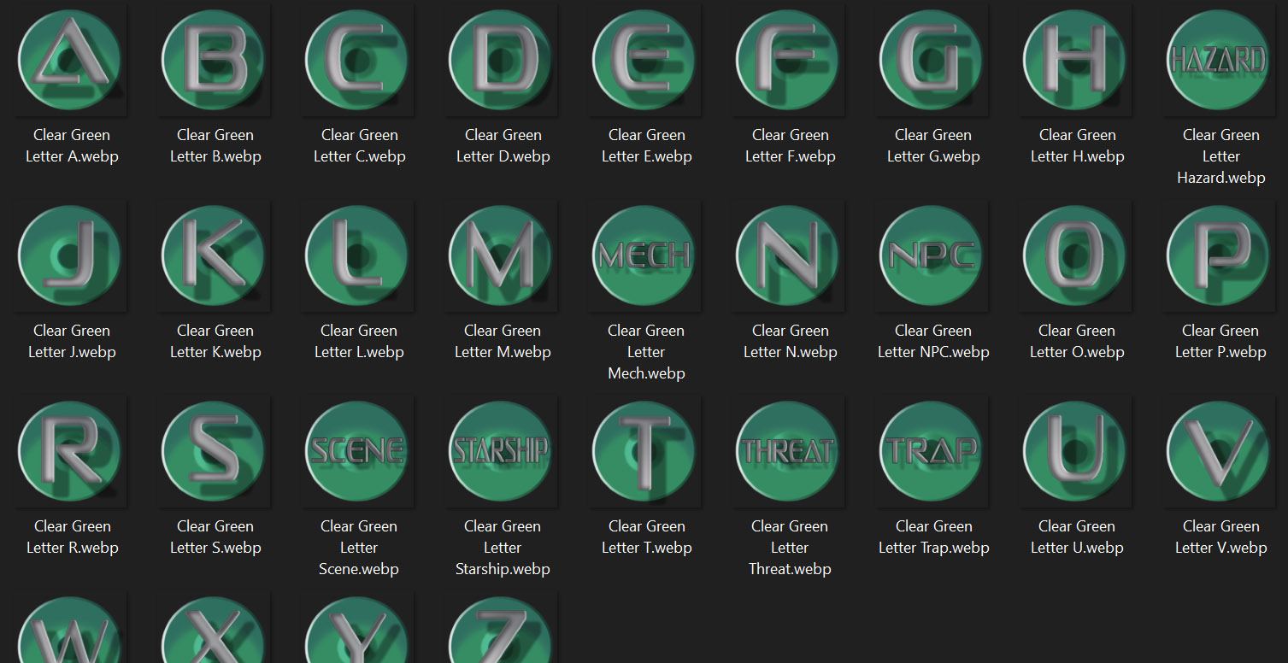The height and width of the screenshot is (663, 1288).
Task: Select the Letter Y token thumbnail
Action: (358, 627)
